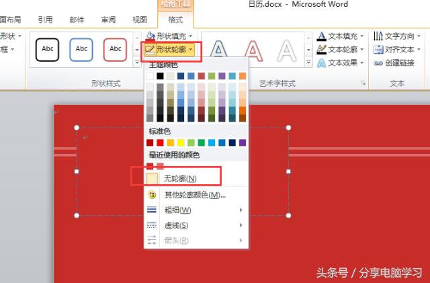Viewport: 430px width, 283px height.
Task: Click the 文本轮廓 text outline icon
Action: click(x=321, y=50)
